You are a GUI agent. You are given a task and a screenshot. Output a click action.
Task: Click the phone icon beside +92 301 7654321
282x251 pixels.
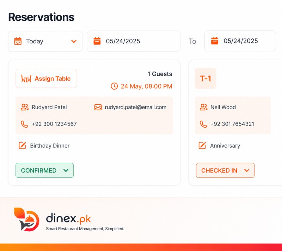[x=203, y=124]
